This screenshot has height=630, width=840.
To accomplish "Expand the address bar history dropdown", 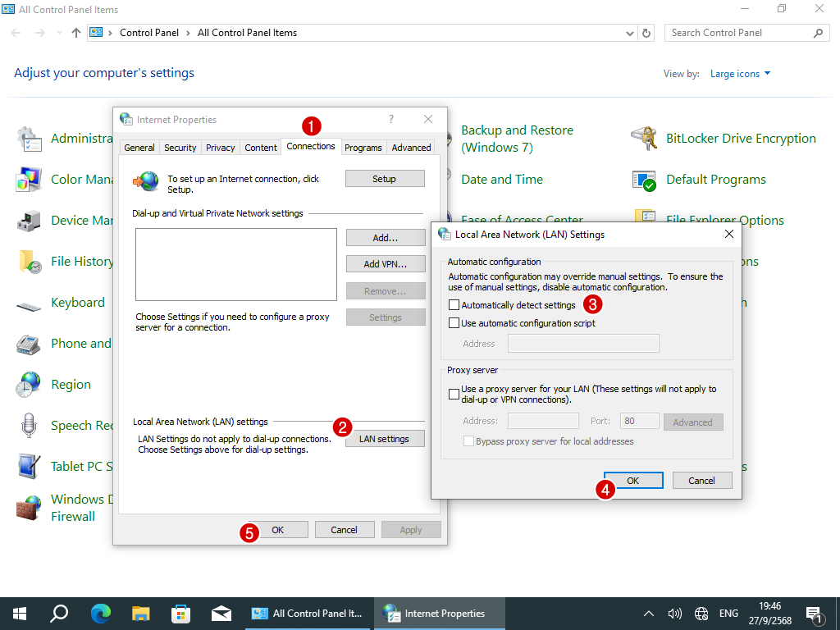I will pyautogui.click(x=630, y=33).
